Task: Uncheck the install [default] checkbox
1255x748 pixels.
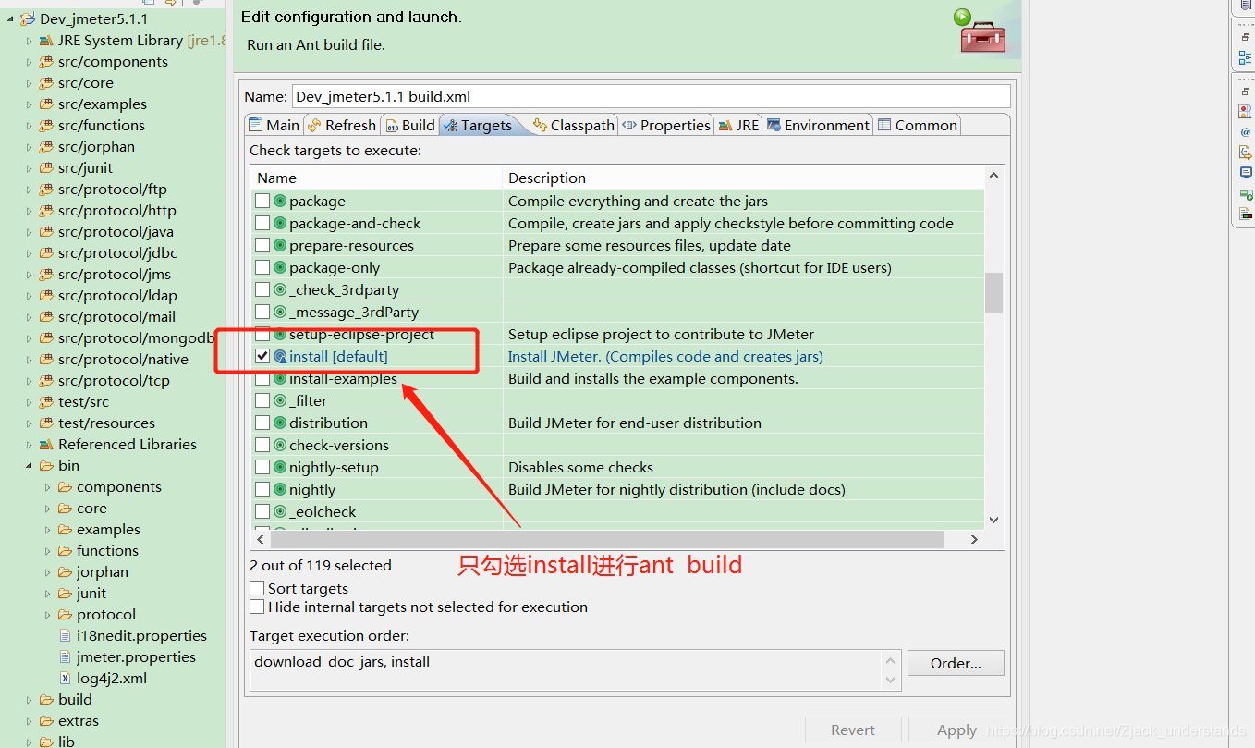Action: tap(262, 356)
